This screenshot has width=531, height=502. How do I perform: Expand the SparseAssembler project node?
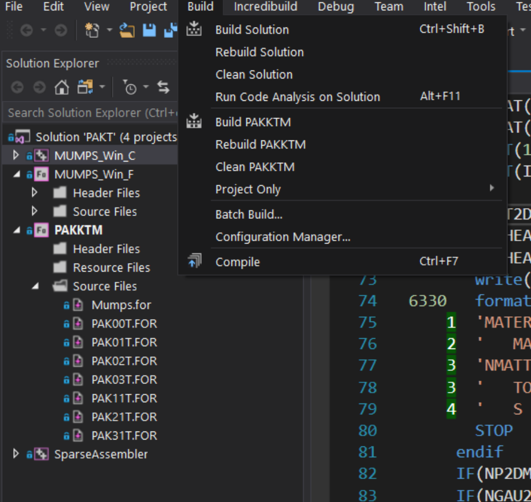pos(15,453)
